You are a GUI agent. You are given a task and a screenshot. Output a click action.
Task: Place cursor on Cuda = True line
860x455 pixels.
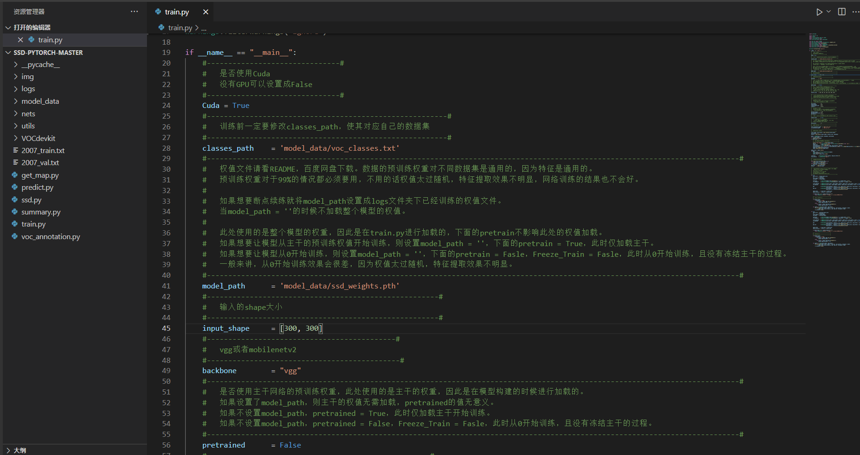click(226, 106)
